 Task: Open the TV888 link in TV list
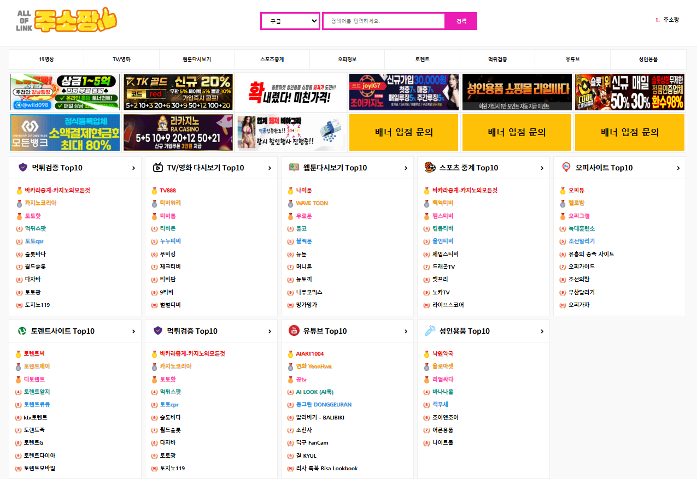tap(168, 191)
